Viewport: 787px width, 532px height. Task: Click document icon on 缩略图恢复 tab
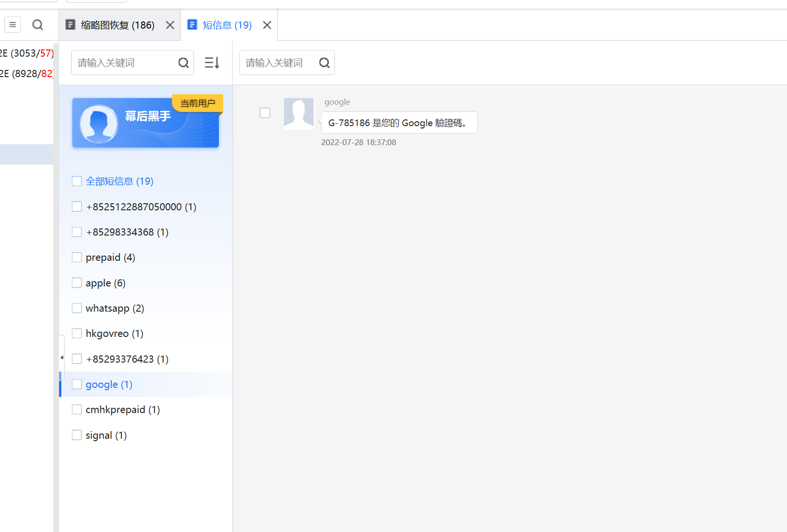pyautogui.click(x=70, y=25)
